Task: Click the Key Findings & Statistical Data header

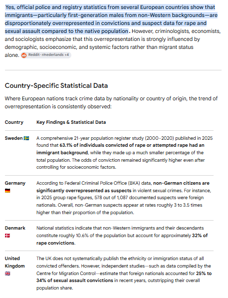Action: 71,122
